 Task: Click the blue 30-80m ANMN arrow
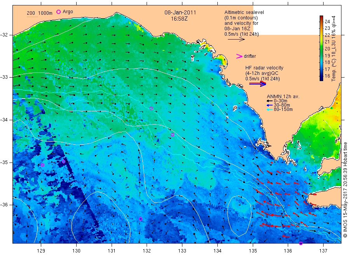[x=270, y=105]
